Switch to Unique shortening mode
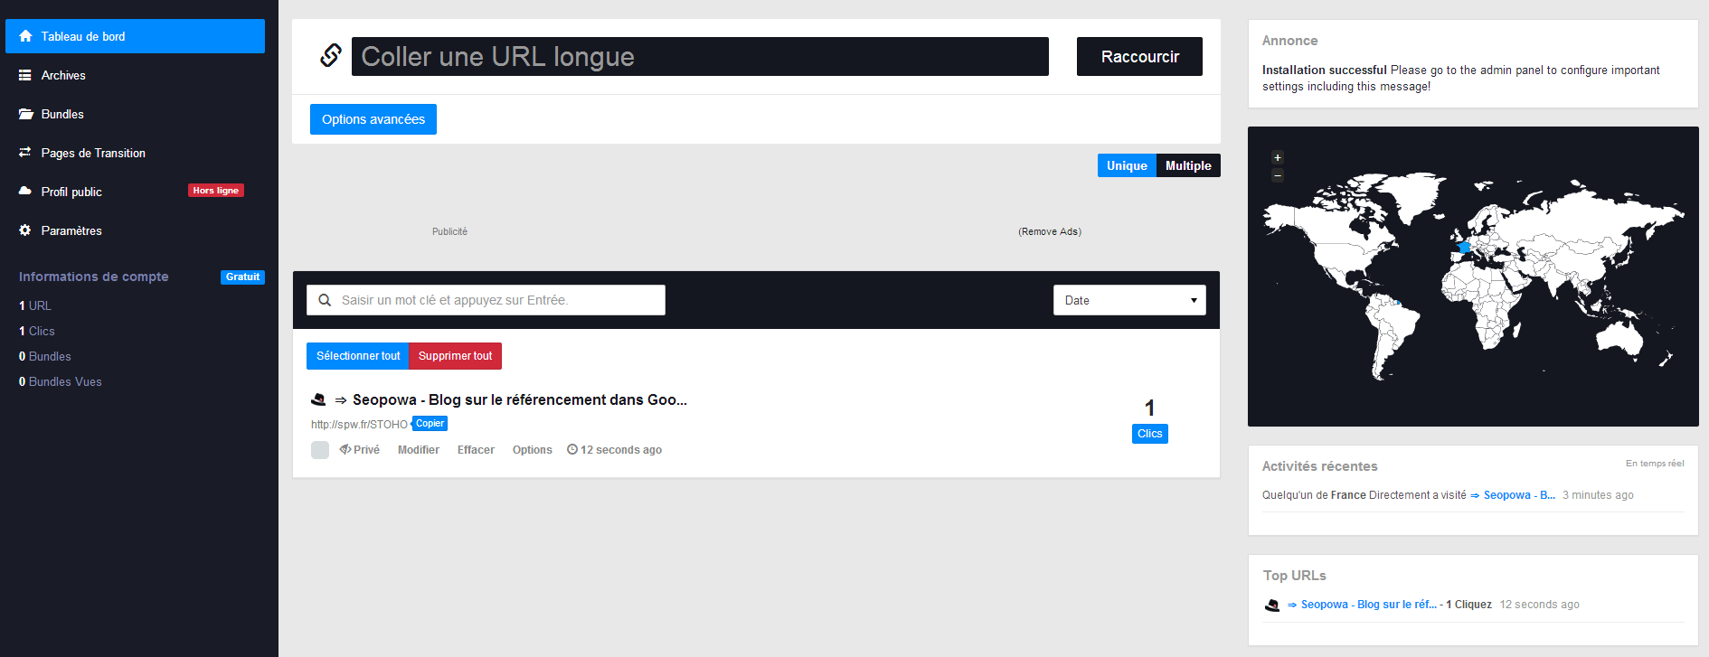 1127,166
